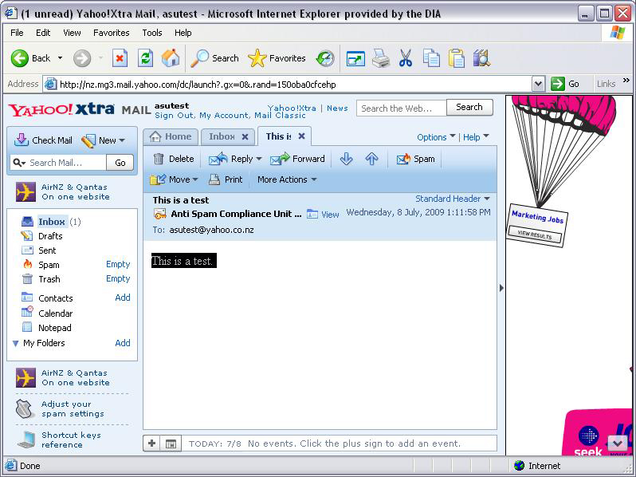Viewport: 636px width, 477px height.
Task: Close the 'This is' message tab
Action: pyautogui.click(x=301, y=136)
